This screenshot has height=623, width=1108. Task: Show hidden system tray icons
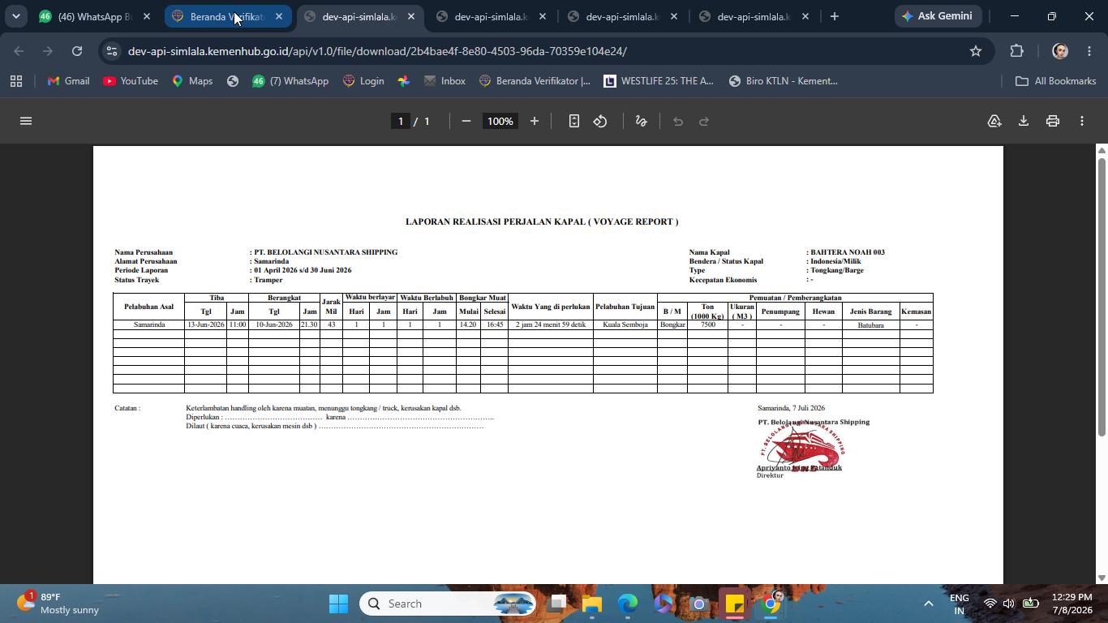tap(928, 604)
